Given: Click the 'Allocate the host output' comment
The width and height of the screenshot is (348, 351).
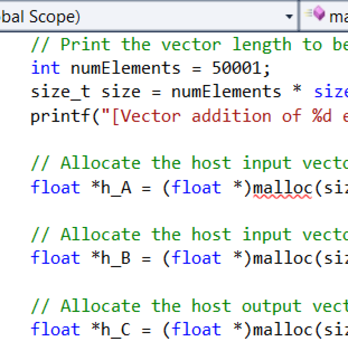Looking at the screenshot, I should coord(181,306).
